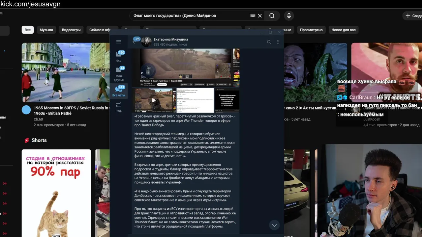Start YouTube voice search microphone
The width and height of the screenshot is (422, 237).
289,16
